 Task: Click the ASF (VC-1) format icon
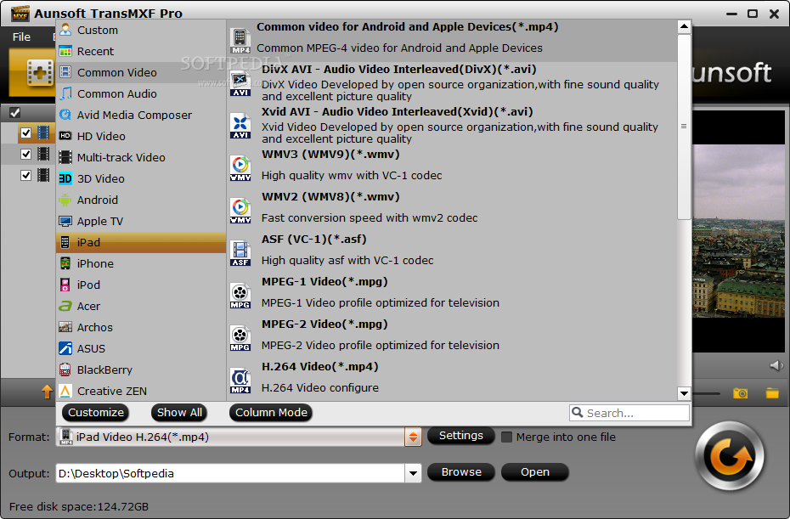240,253
